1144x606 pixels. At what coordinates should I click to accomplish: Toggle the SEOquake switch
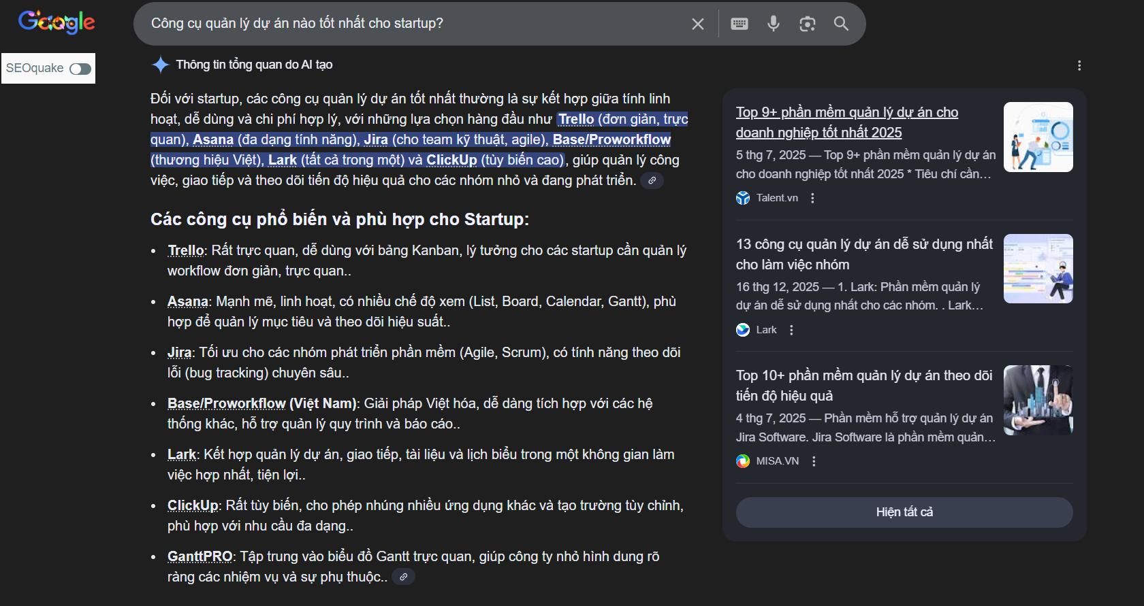80,69
